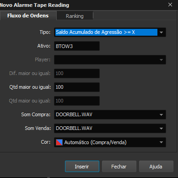Click the Inserir button
178x178 pixels.
click(x=82, y=167)
